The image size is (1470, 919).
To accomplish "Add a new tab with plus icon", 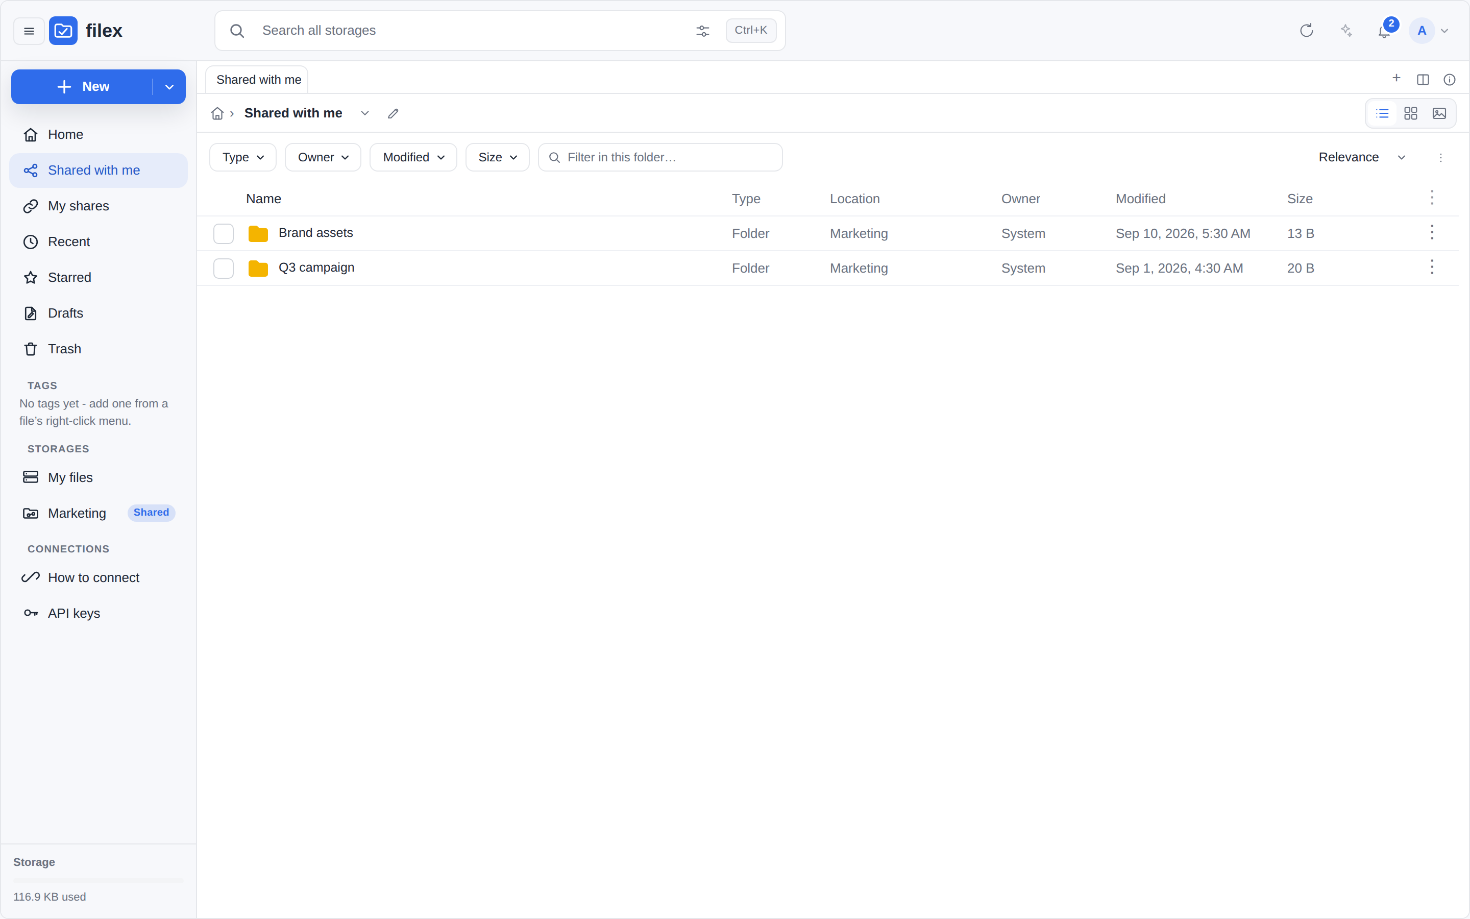I will click(1396, 79).
